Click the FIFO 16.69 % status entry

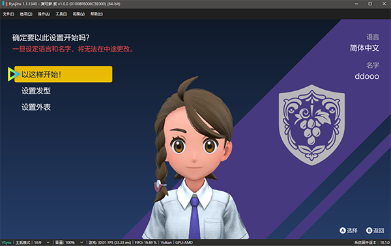146,243
